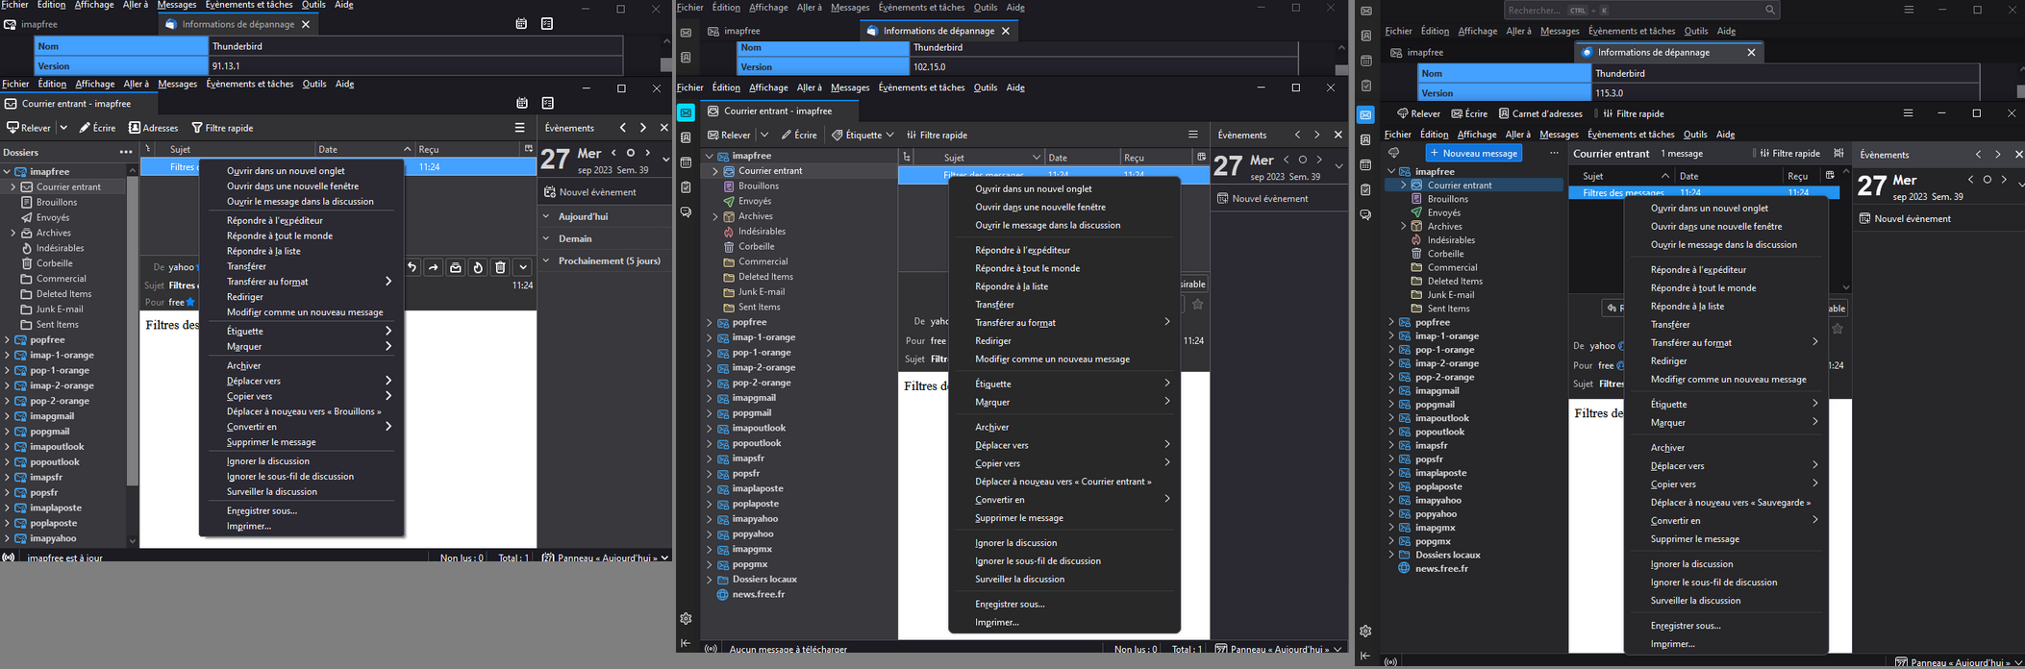This screenshot has height=669, width=2025.
Task: Click the flame junk icon in the Thunderbird 91 message header
Action: tap(478, 268)
